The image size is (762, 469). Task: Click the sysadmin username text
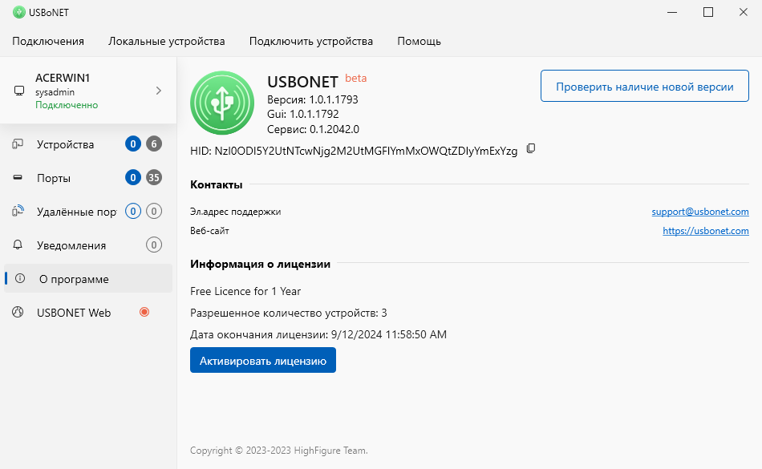[55, 92]
